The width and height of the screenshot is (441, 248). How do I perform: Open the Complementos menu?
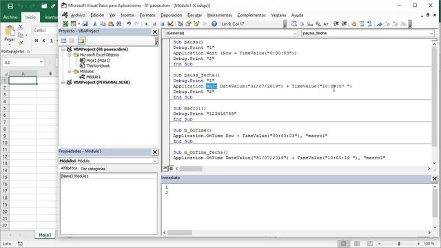(252, 15)
